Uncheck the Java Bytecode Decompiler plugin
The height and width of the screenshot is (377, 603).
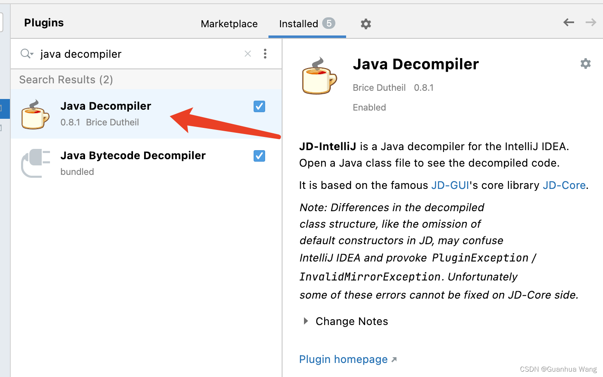tap(259, 156)
